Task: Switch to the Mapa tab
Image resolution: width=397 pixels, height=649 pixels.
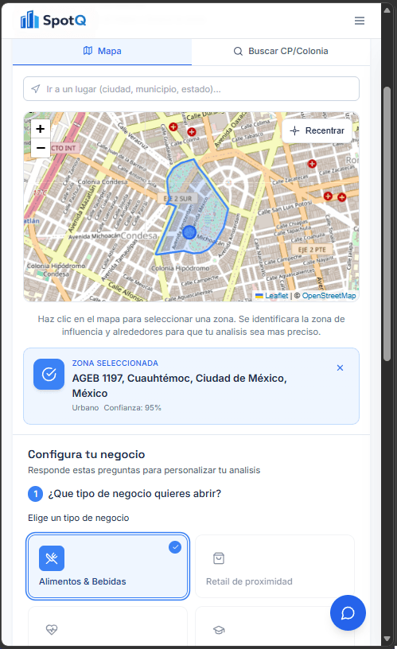Action: [x=103, y=52]
